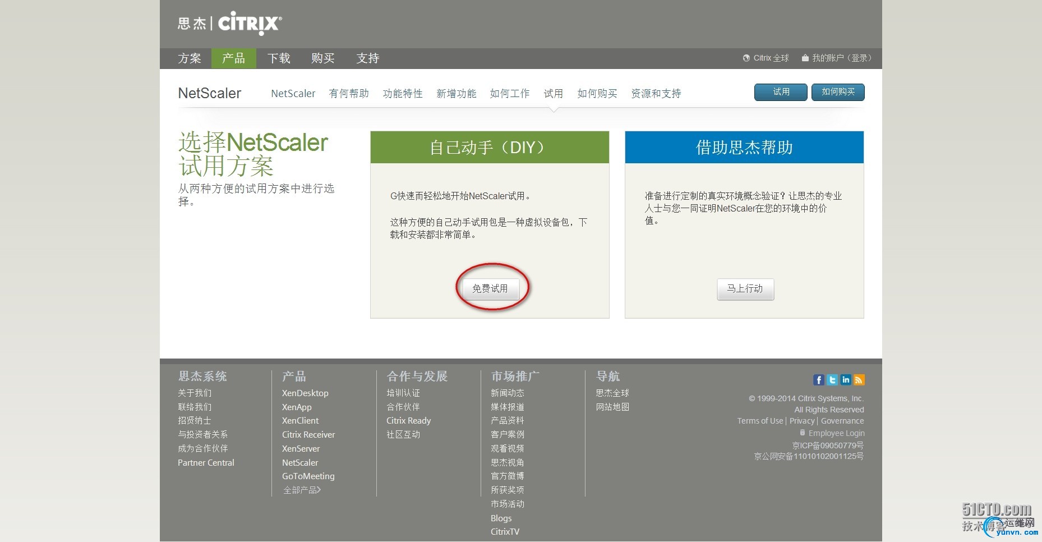Open the 网站地图 navigation link
This screenshot has width=1042, height=542.
(x=612, y=407)
